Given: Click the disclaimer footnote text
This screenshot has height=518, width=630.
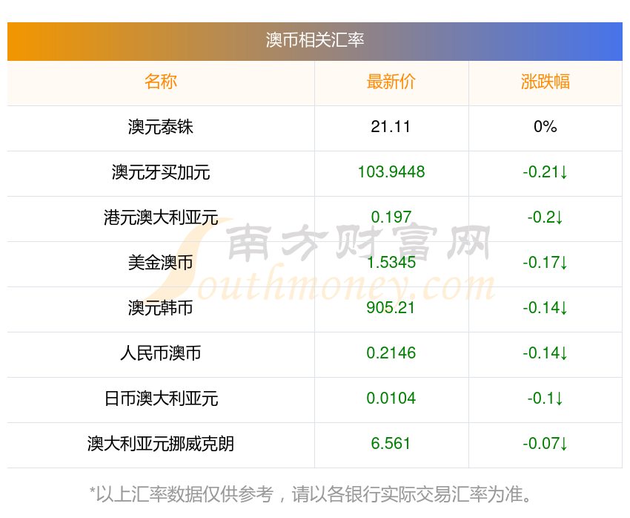Looking at the screenshot, I should (x=311, y=495).
